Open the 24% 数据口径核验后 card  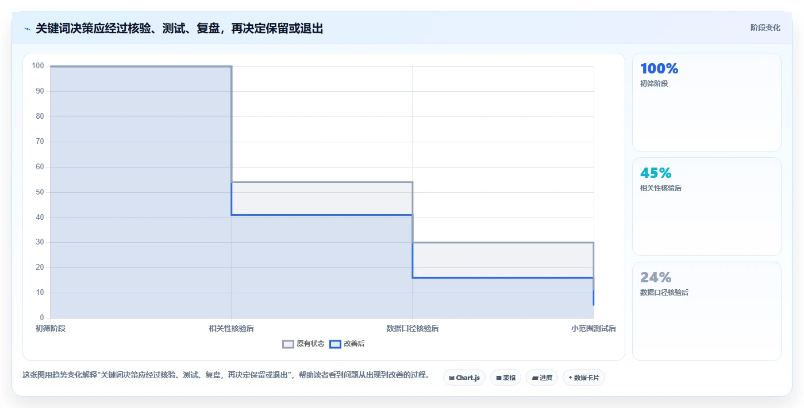pyautogui.click(x=707, y=311)
